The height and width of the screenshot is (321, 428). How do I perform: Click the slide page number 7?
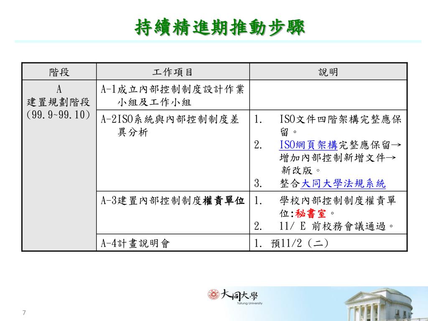[24, 313]
